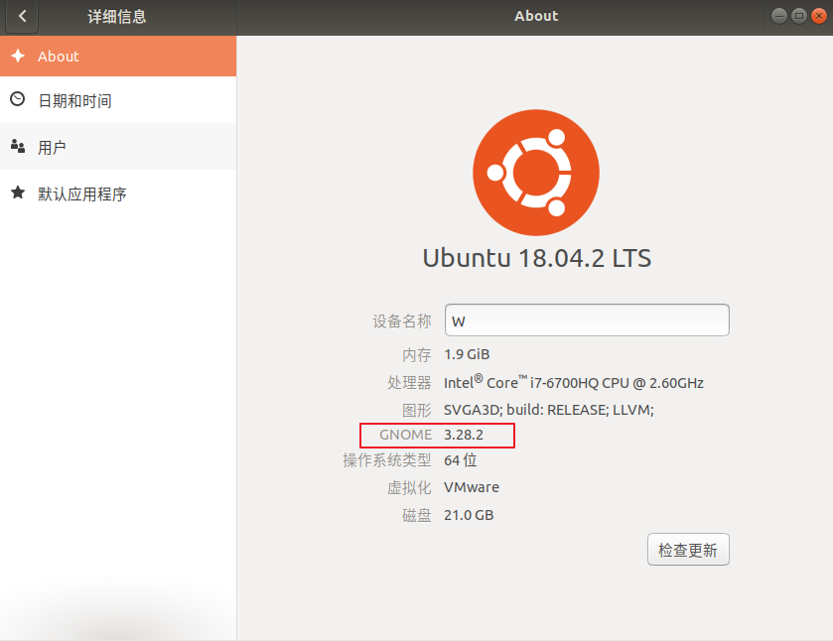Click the 1.9 GiB memory value
The image size is (833, 641).
467,354
